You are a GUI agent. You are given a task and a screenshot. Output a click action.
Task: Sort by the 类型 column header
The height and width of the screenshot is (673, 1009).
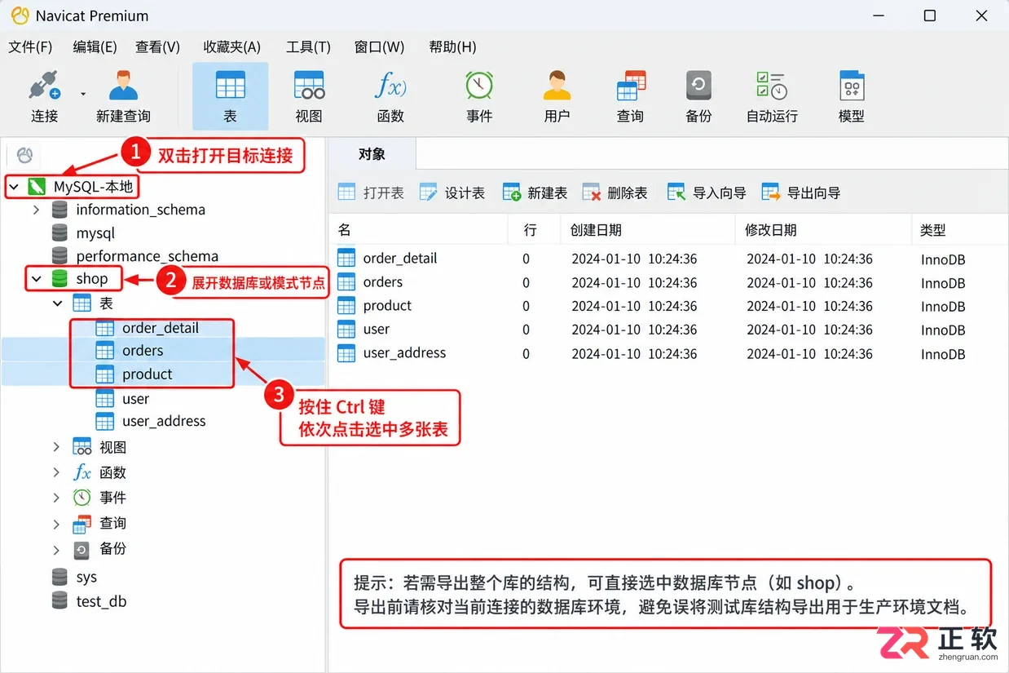(959, 230)
